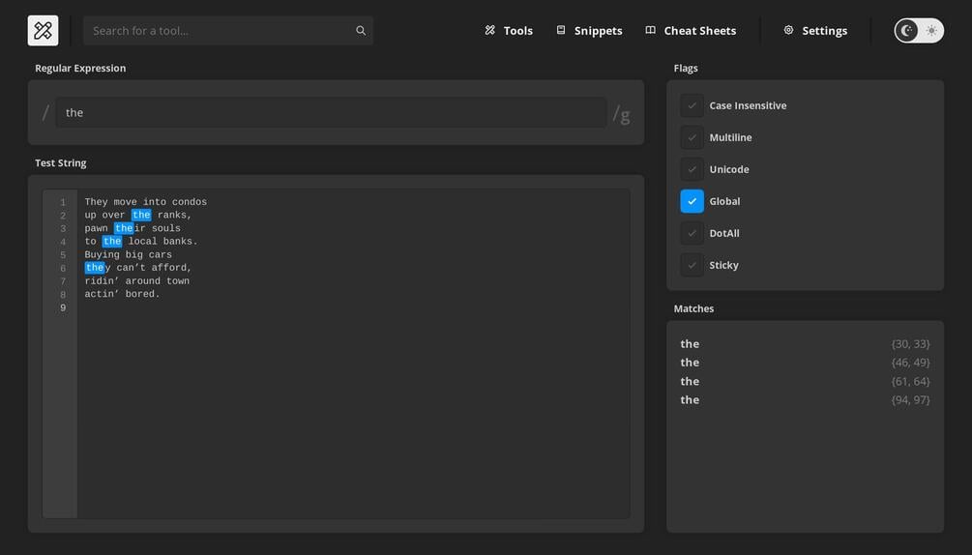Click the /g flags suffix
This screenshot has width=972, height=555.
pos(622,115)
